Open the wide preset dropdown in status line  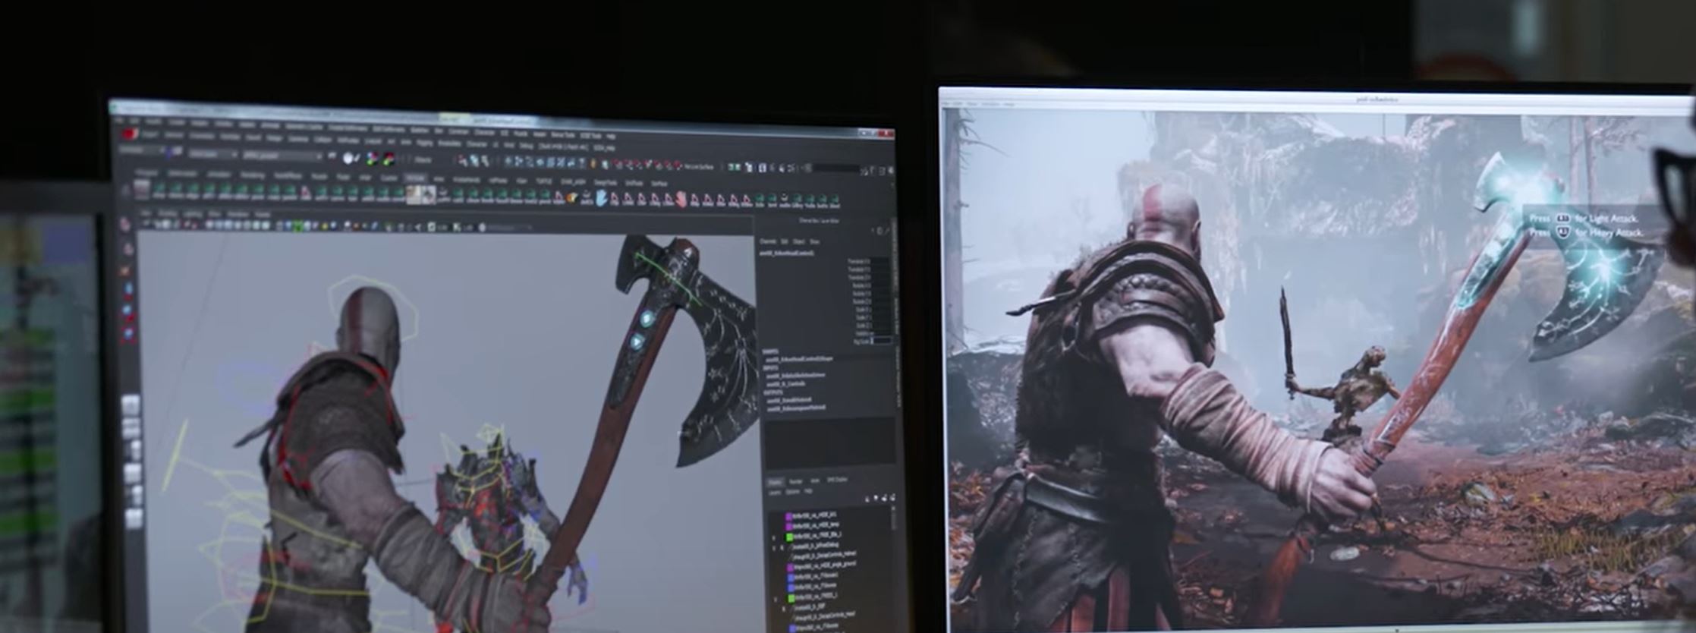pyautogui.click(x=282, y=156)
